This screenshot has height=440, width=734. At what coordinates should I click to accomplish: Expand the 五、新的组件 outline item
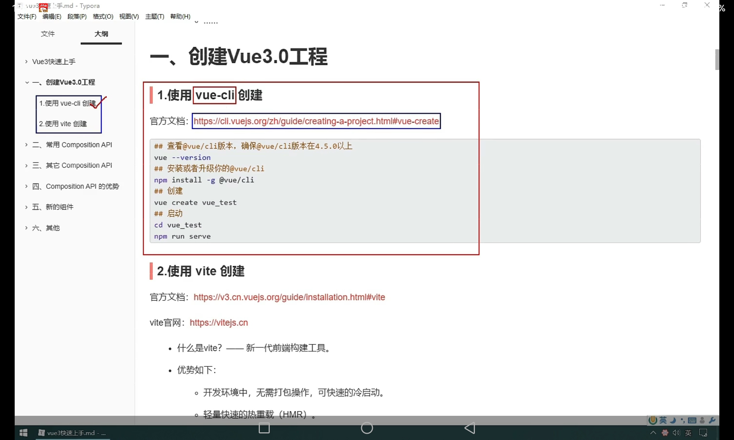click(x=26, y=207)
